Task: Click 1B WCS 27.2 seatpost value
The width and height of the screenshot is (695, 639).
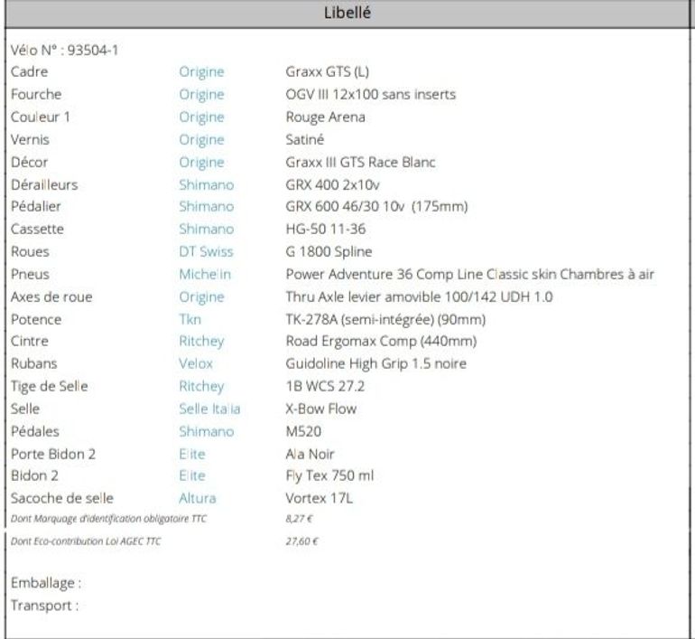Action: (325, 386)
